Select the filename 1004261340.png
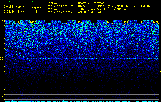The height and width of the screenshot is (102, 161). tap(13, 7)
